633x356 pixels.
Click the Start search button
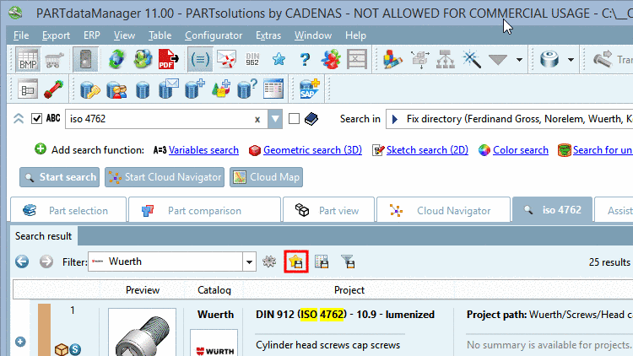coord(59,177)
